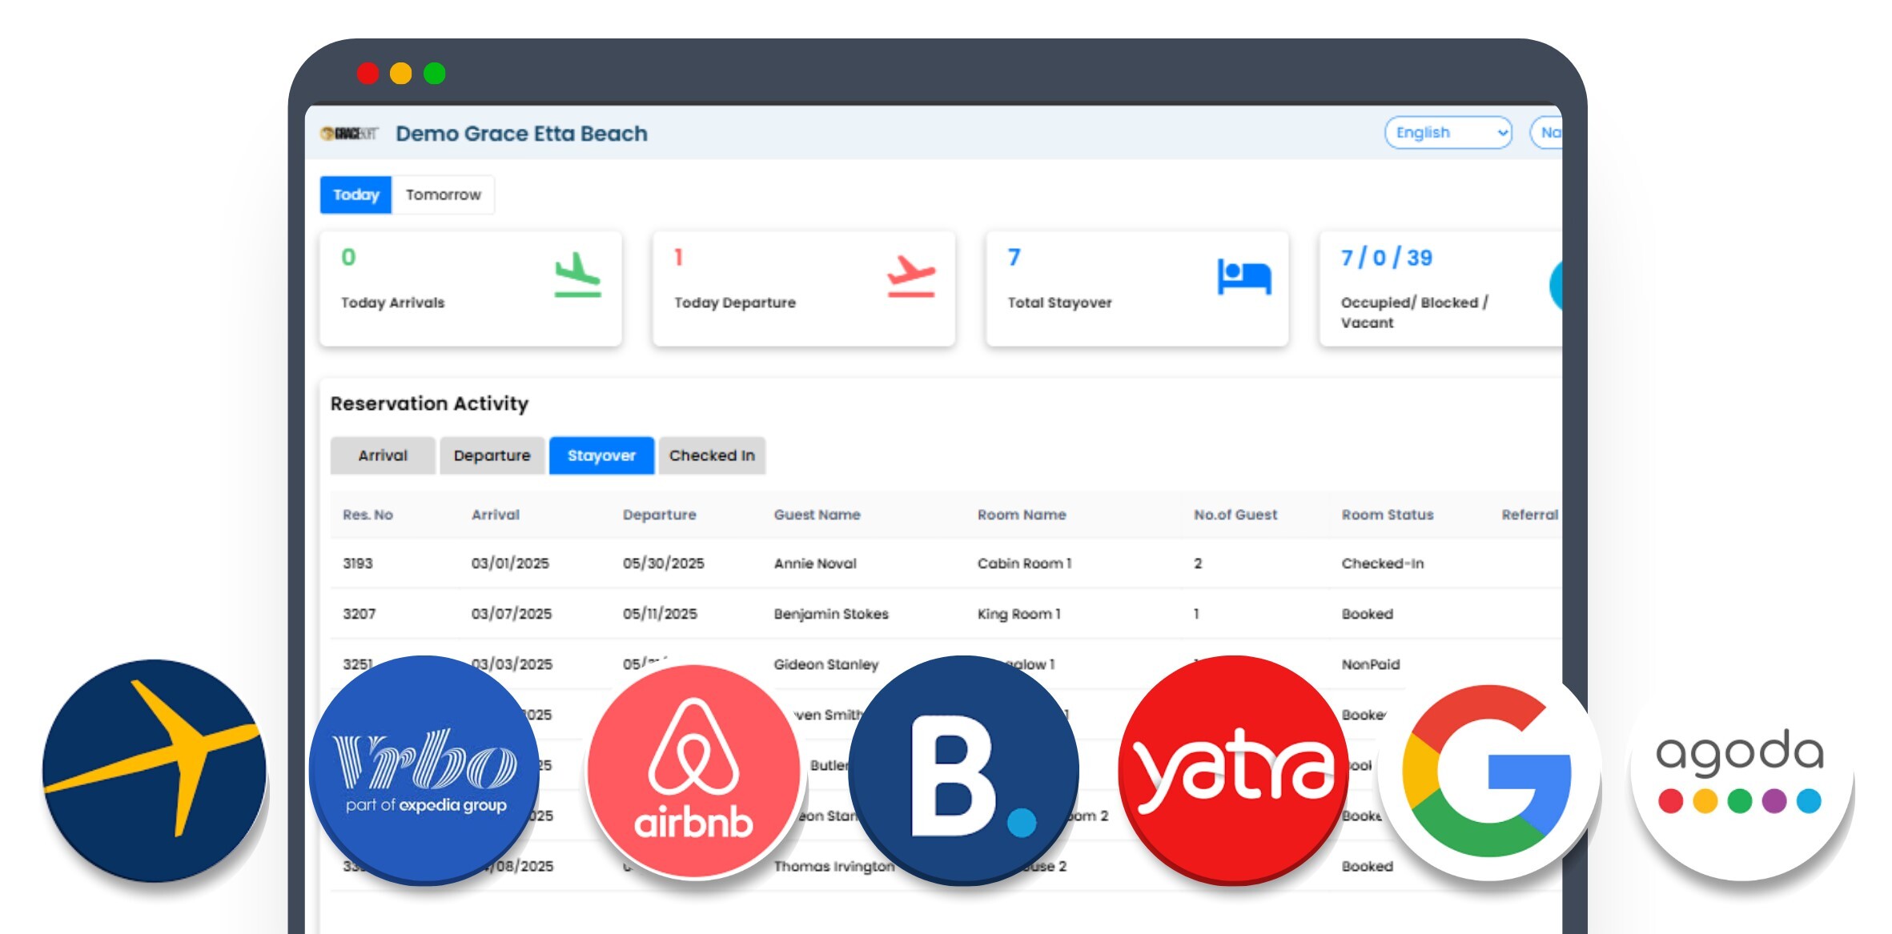Click Cabin Room 1 room name
1892x934 pixels.
[x=1024, y=563]
